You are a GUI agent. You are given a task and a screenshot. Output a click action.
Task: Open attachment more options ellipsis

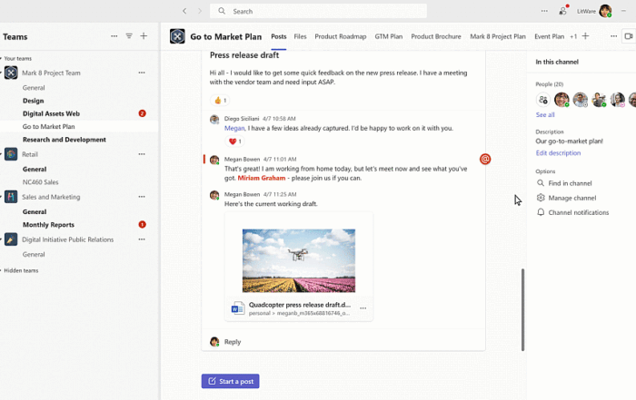coord(363,308)
